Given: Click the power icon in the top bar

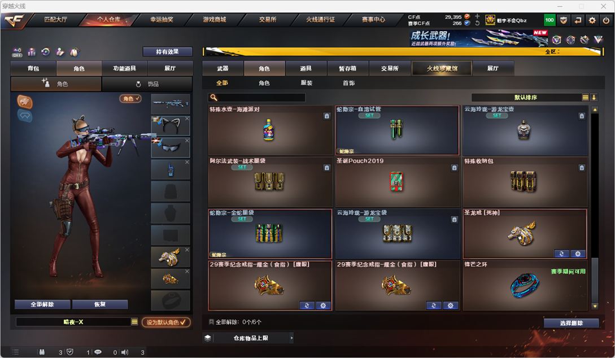Looking at the screenshot, I should pos(606,20).
